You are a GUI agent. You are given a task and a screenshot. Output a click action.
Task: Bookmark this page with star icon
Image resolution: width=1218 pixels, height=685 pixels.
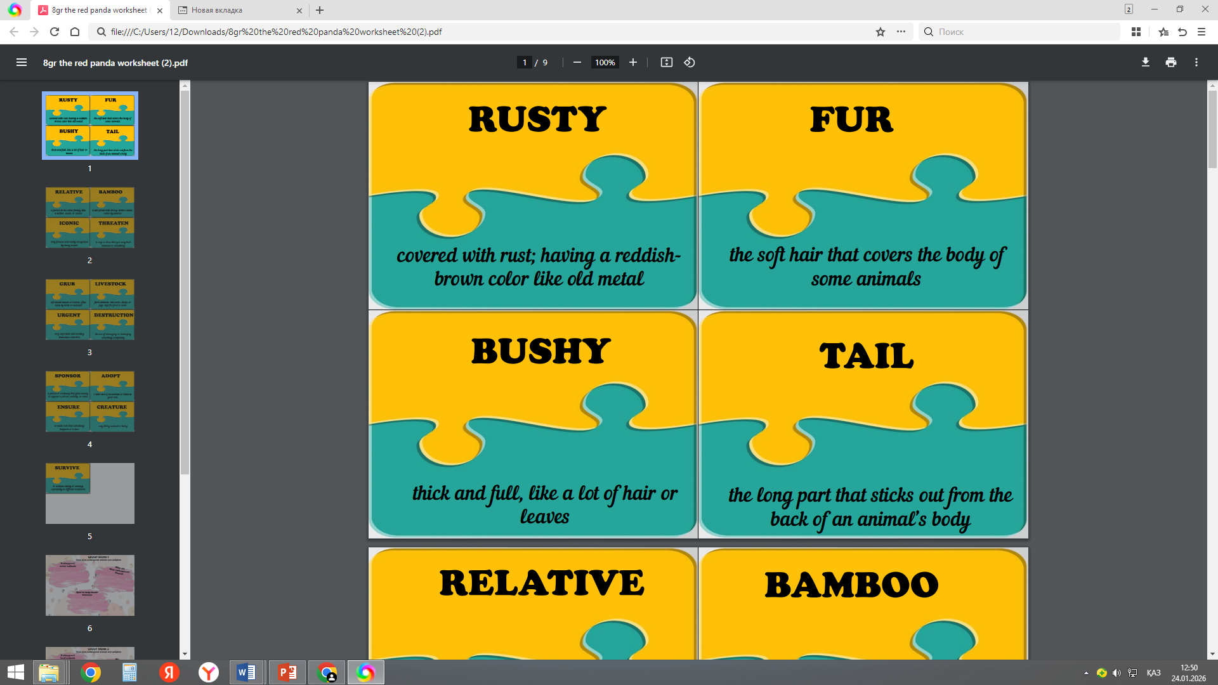tap(880, 32)
